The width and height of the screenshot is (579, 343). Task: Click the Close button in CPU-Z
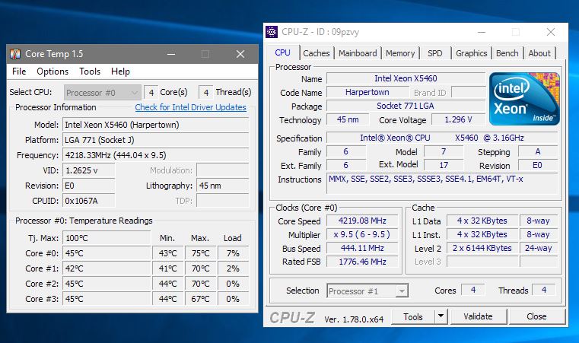pyautogui.click(x=536, y=316)
